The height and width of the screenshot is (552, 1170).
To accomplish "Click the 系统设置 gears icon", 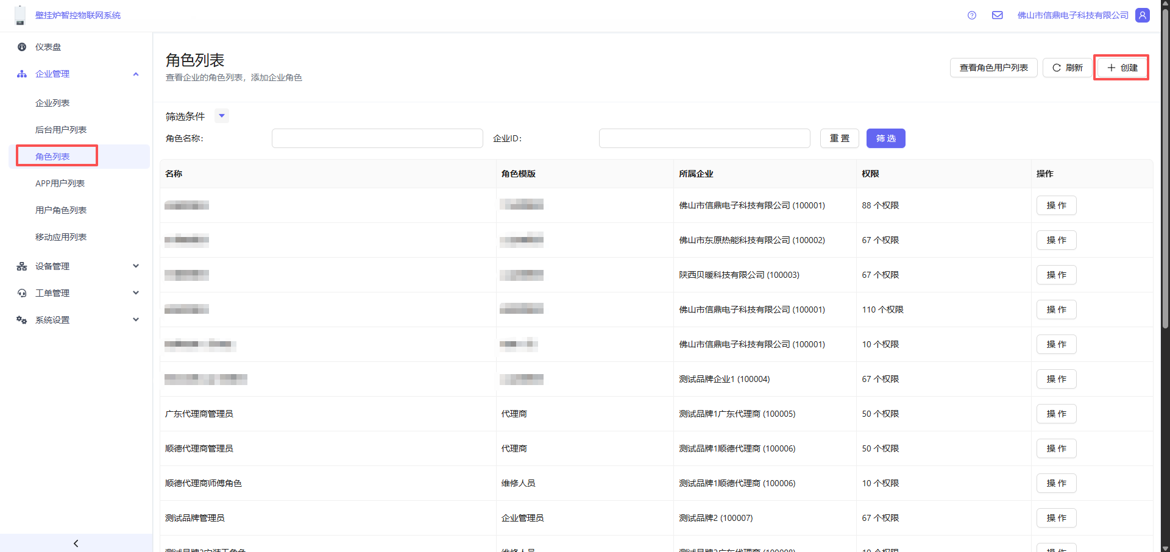I will coord(22,320).
